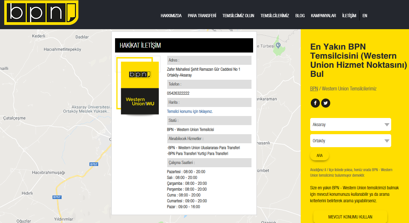Click Mevcut Konumu Kullan button
The image size is (409, 223).
pos(350,217)
